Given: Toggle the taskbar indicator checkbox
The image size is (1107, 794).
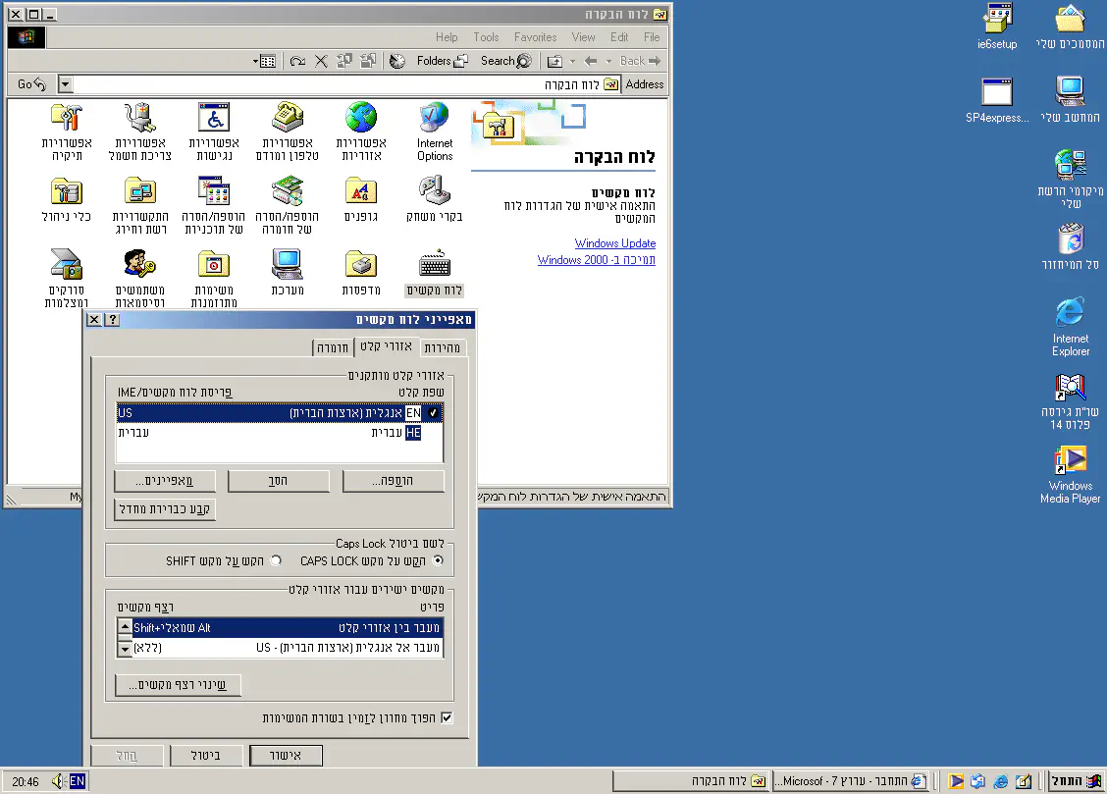Looking at the screenshot, I should click(x=448, y=717).
